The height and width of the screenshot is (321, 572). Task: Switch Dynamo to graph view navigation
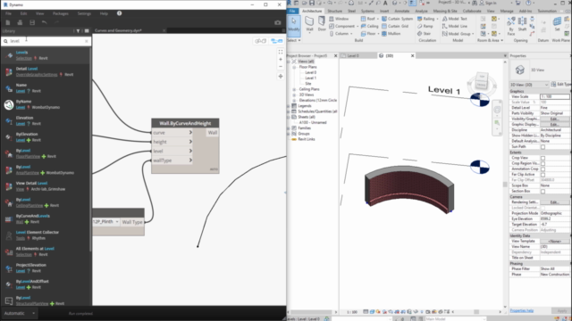[277, 41]
